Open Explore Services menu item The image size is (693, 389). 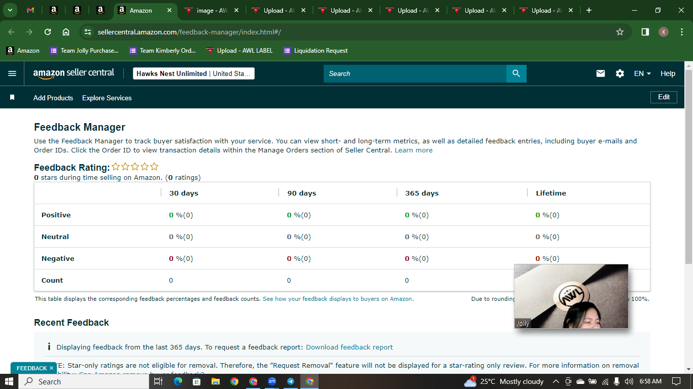(107, 98)
